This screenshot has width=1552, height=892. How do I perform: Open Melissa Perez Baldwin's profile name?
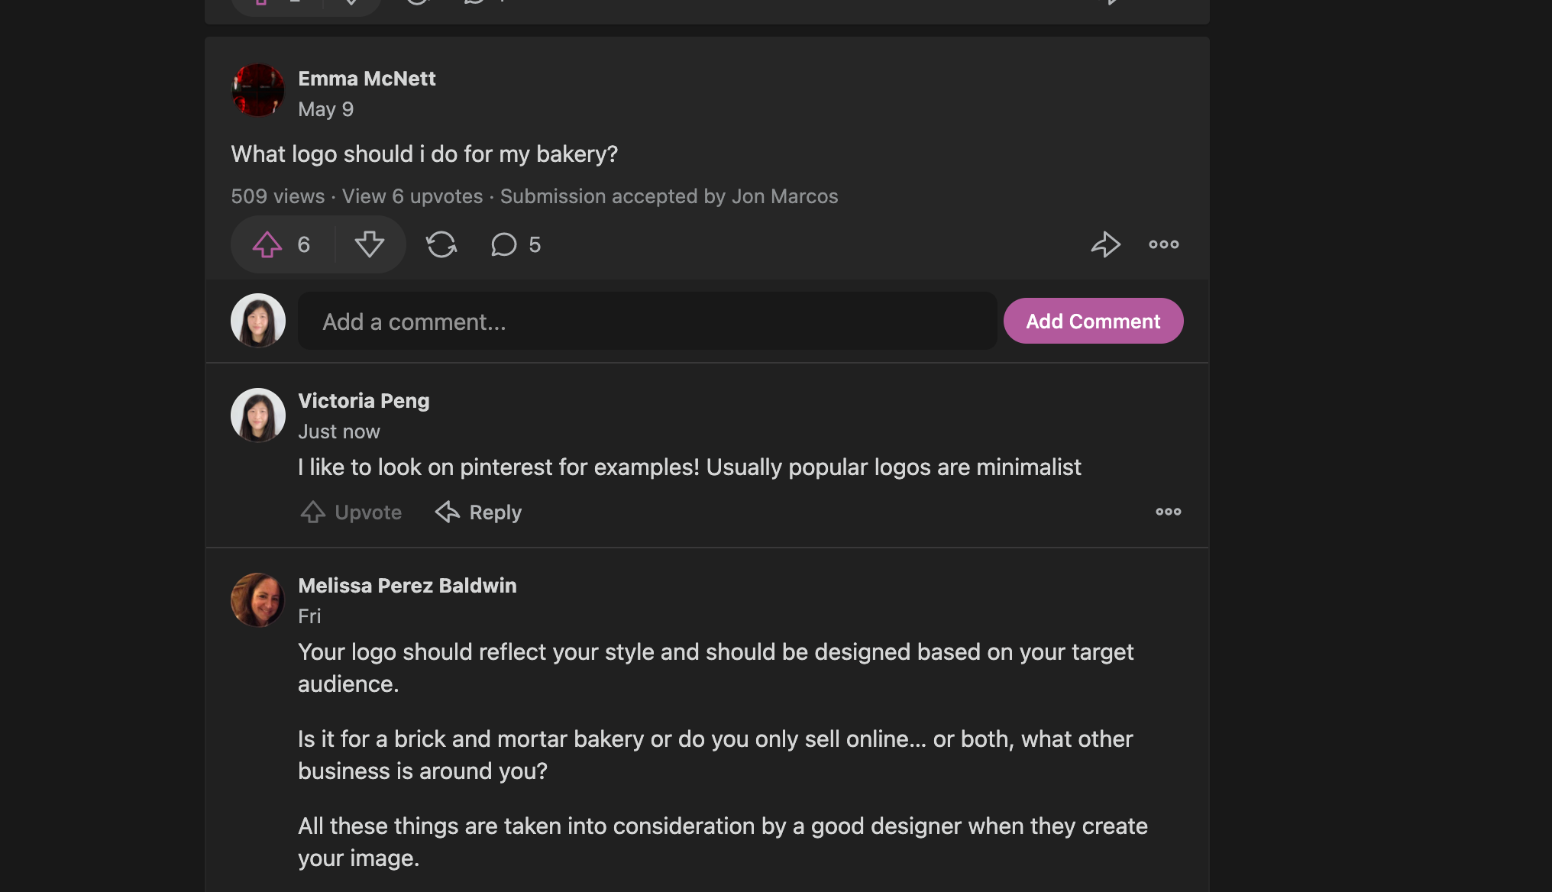pos(407,585)
